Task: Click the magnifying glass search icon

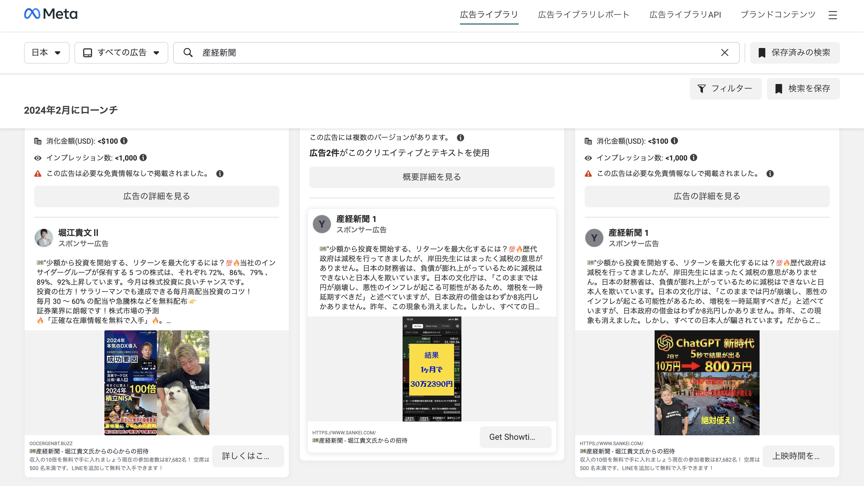Action: (x=188, y=53)
